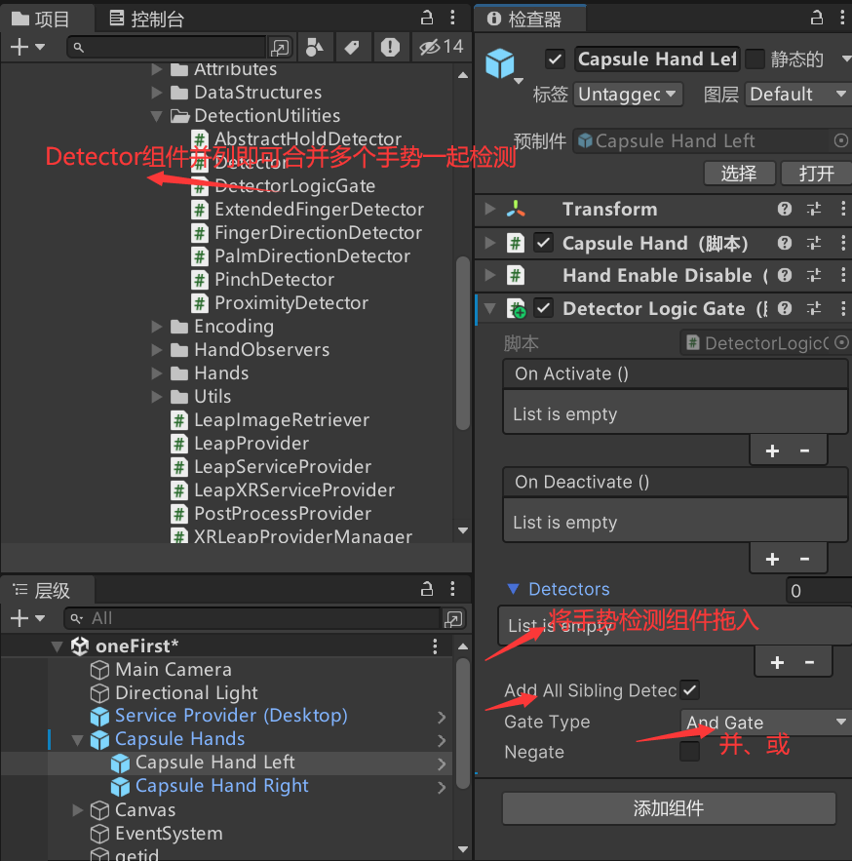Click the error messages filter icon in toolbar
852x861 pixels.
tap(390, 46)
